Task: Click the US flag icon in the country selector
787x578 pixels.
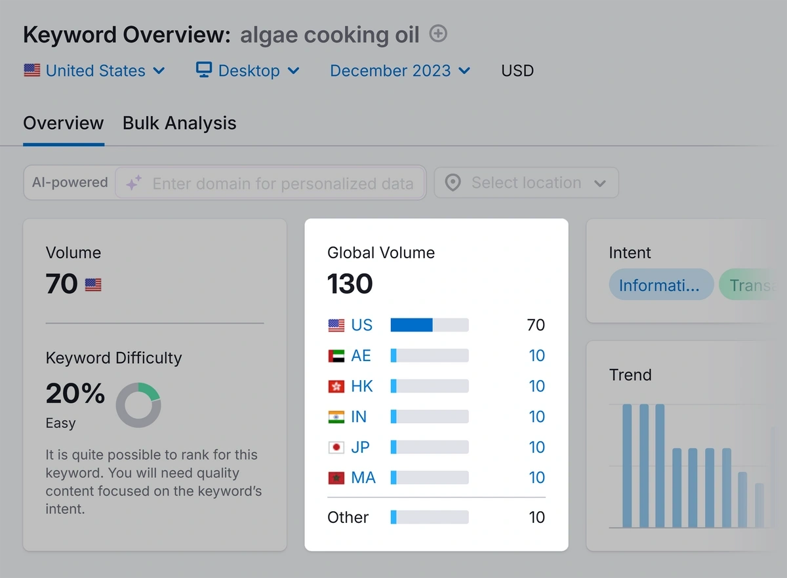Action: (x=32, y=70)
